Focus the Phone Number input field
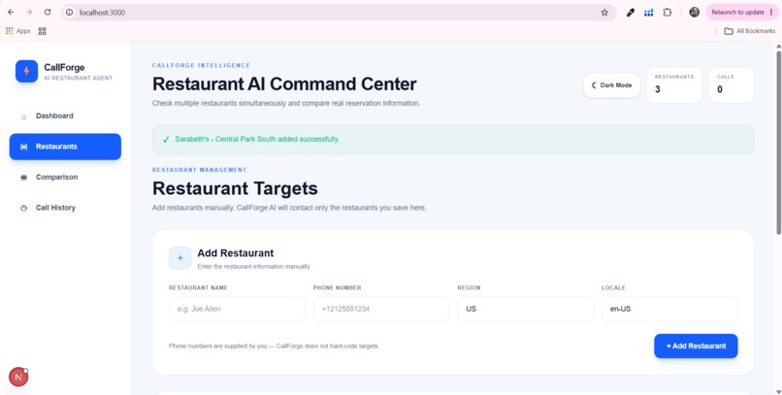The height and width of the screenshot is (395, 782). [x=381, y=309]
